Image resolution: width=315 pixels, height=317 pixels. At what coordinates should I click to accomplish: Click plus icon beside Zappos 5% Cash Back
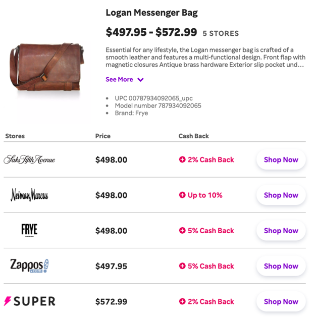coord(182,266)
